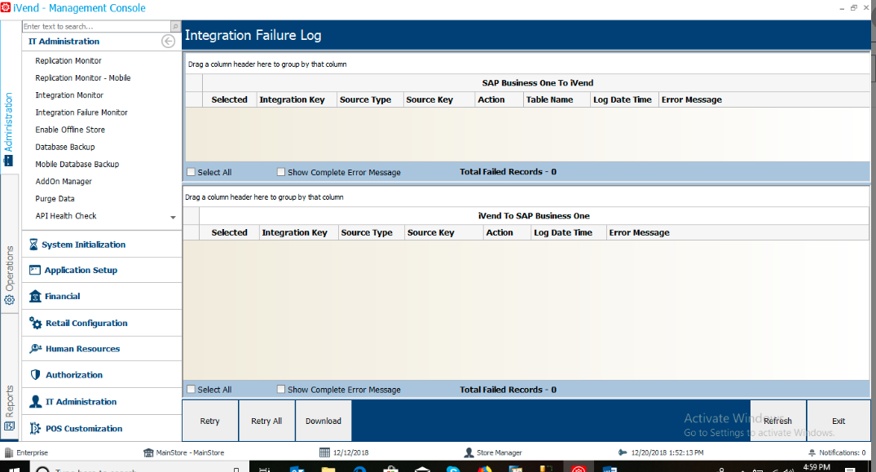Open Application Setup via its window icon

[x=35, y=270]
